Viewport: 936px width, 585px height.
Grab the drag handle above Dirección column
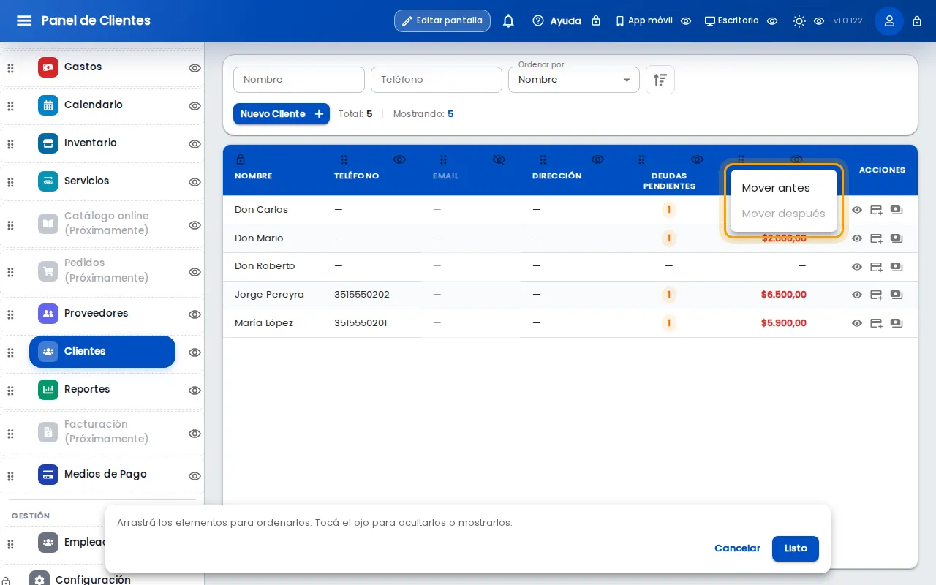(x=543, y=159)
